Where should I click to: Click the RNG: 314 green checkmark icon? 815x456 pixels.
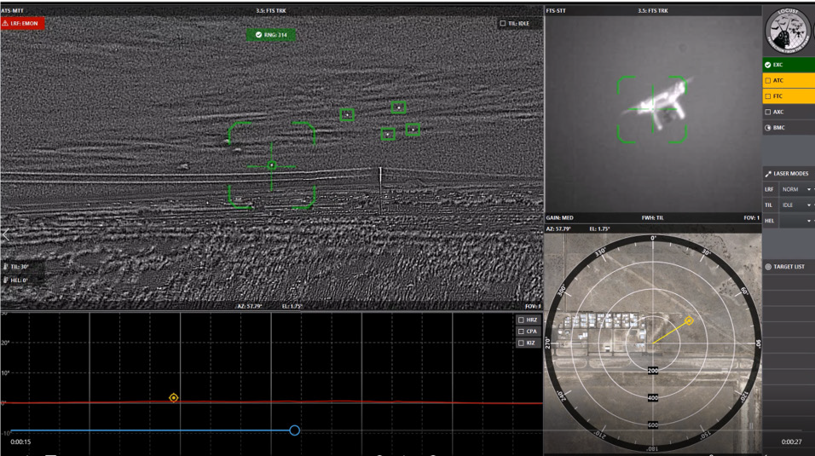coord(258,35)
